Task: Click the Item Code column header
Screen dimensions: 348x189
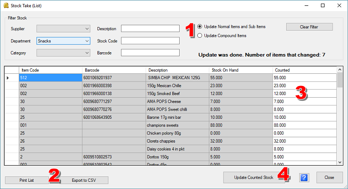Action: pos(50,70)
